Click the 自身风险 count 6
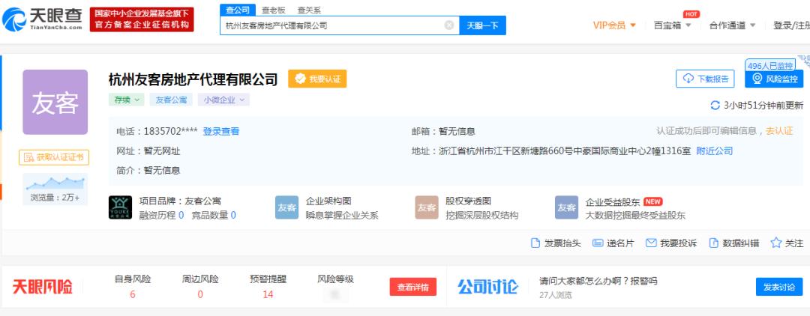Image resolution: width=810 pixels, height=316 pixels. (133, 294)
